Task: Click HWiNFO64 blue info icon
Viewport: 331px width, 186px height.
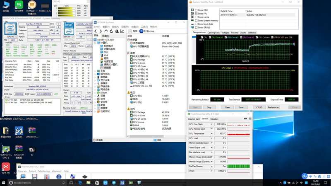Action: 59,176
